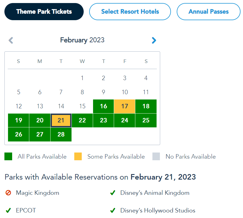Go to the previous month arrow

(x=11, y=40)
